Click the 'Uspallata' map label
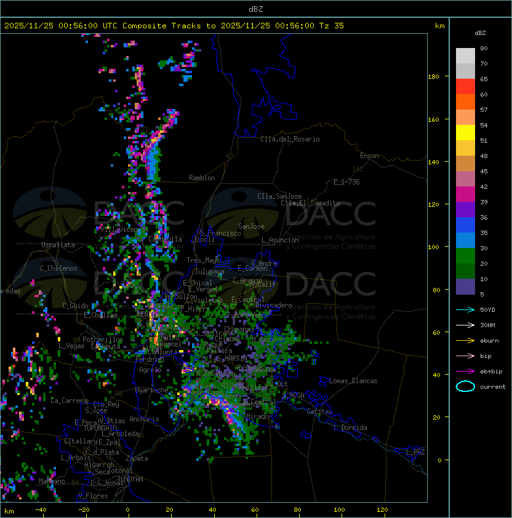Image resolution: width=512 pixels, height=518 pixels. pyautogui.click(x=58, y=245)
